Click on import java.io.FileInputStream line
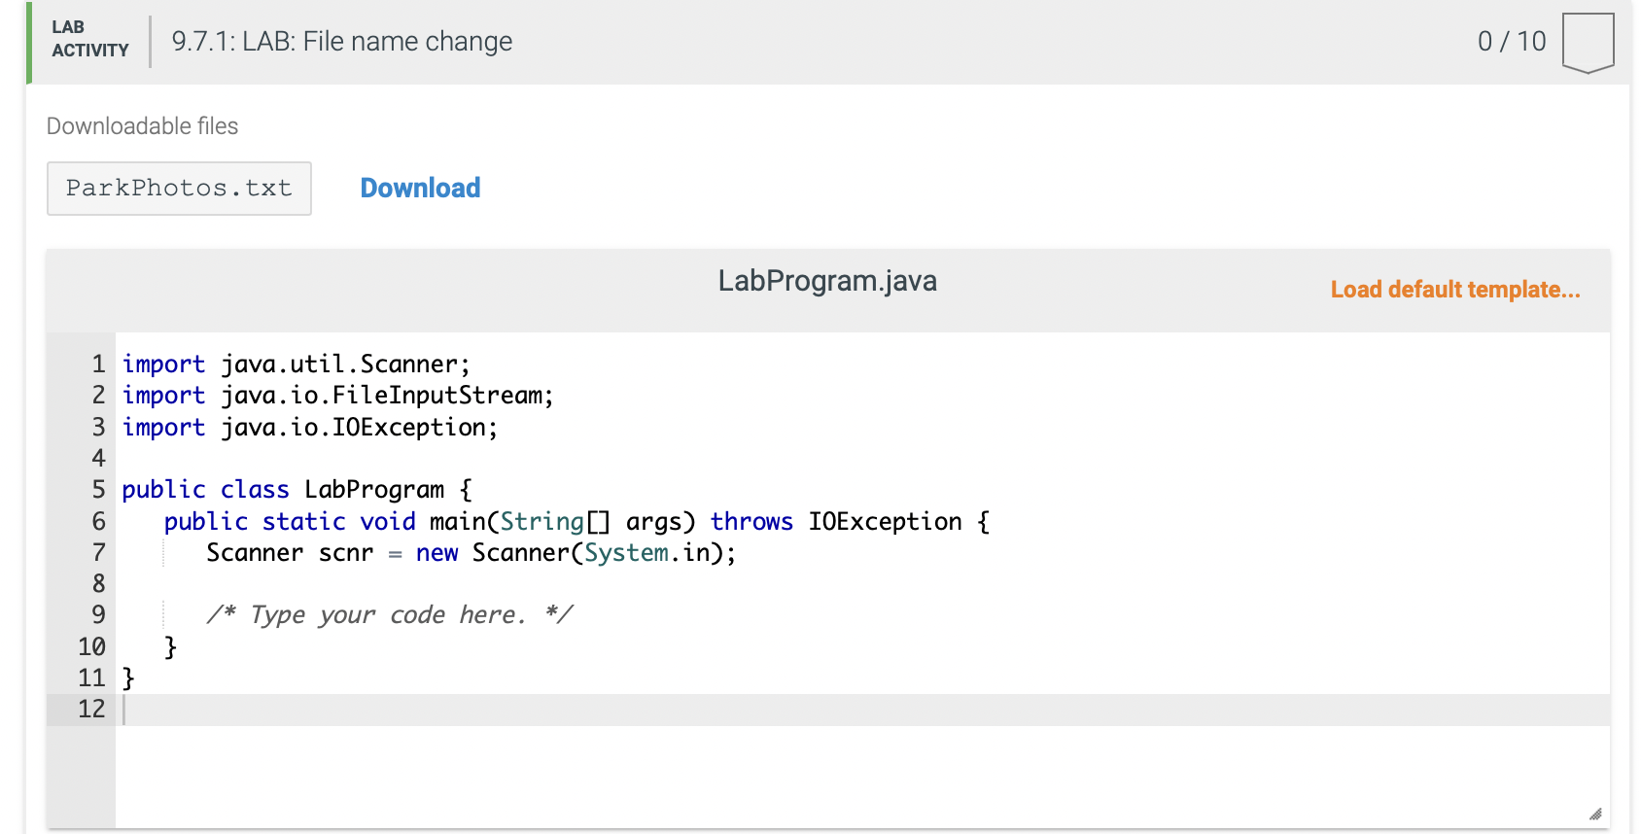 (338, 396)
